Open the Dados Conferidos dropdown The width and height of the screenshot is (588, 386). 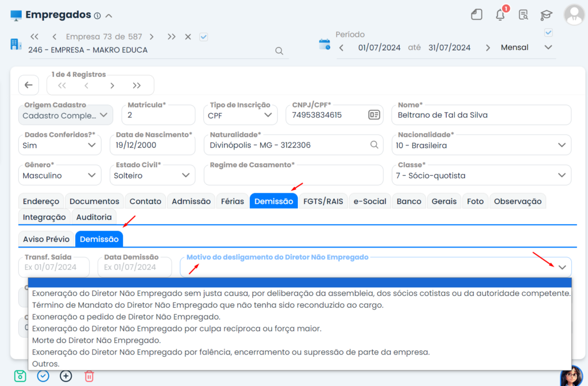pos(60,145)
